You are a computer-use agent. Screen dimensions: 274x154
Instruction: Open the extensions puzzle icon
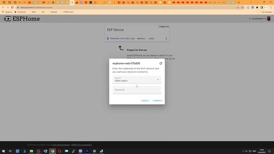(x=257, y=8)
